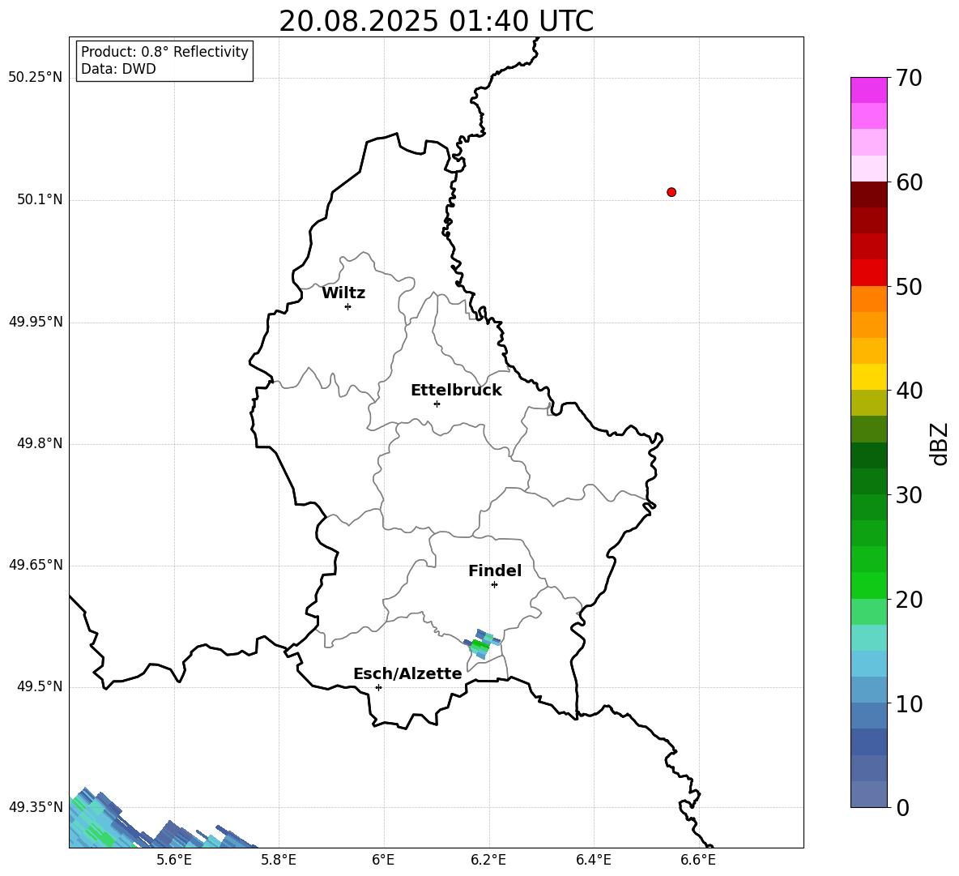Image resolution: width=959 pixels, height=876 pixels.
Task: Click the Wiltz city label
Action: tap(343, 293)
